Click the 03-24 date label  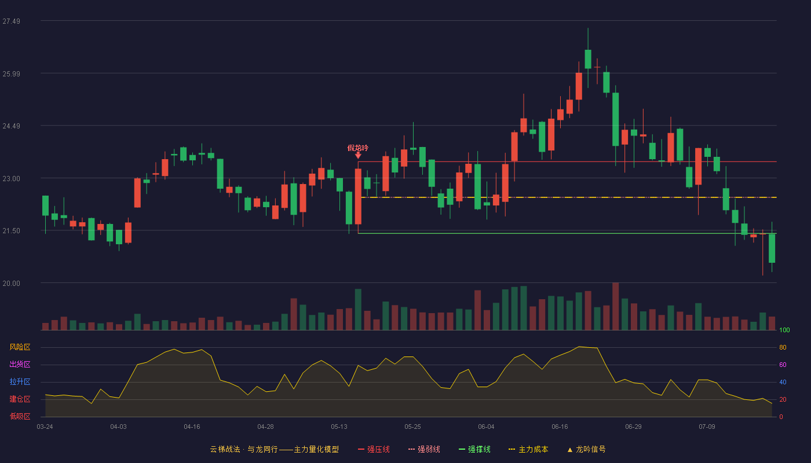[x=45, y=427]
